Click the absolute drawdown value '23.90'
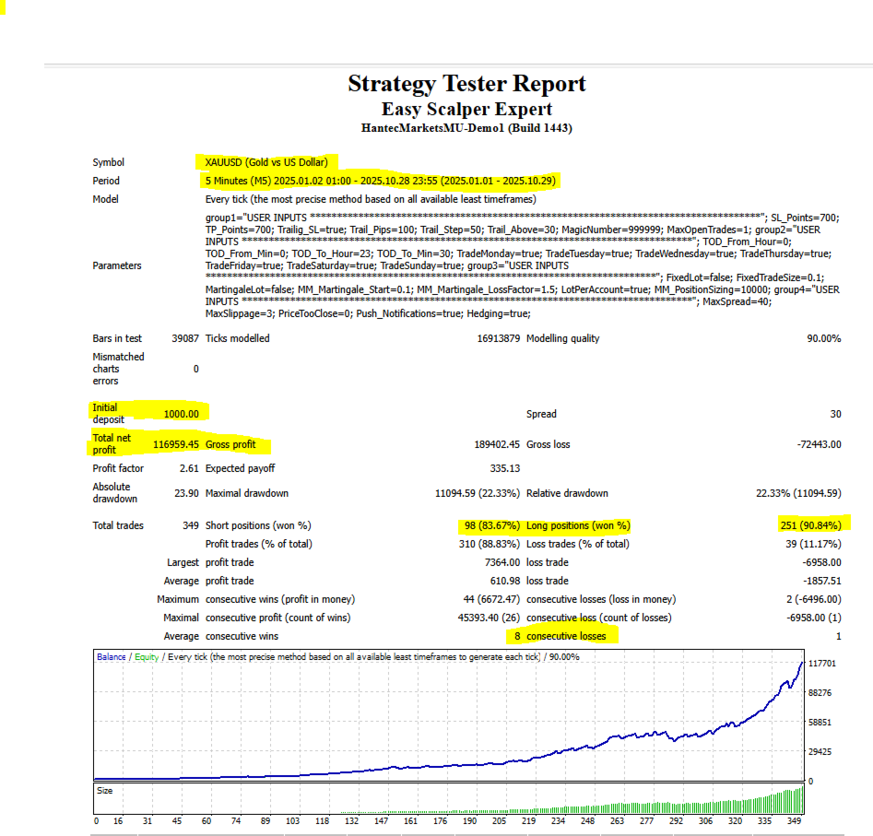 [x=186, y=493]
